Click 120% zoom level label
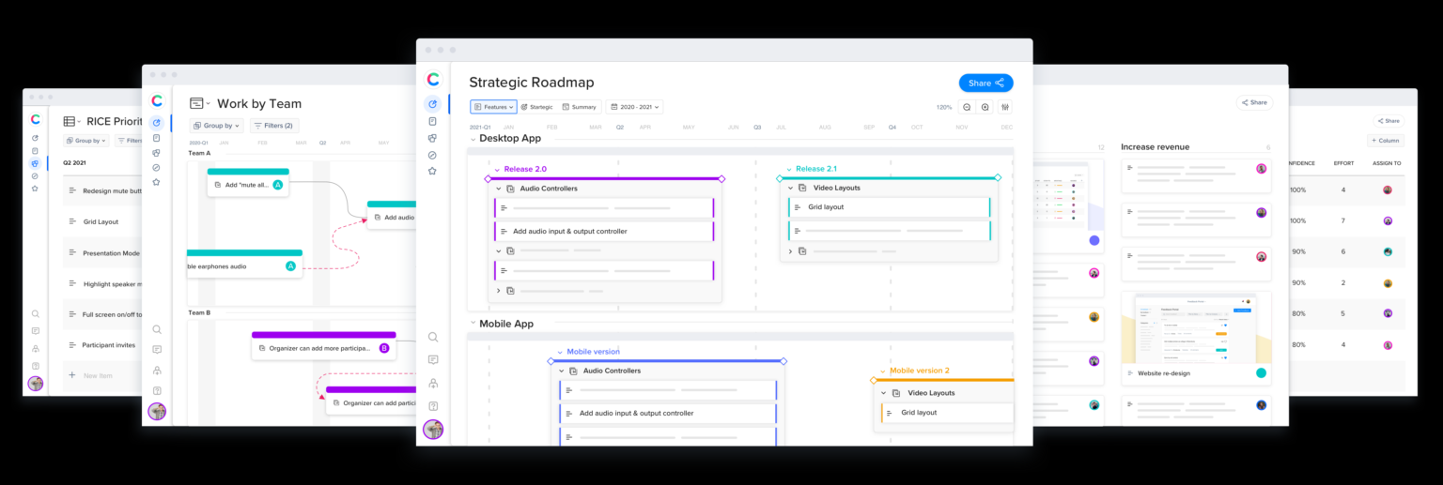1443x485 pixels. [x=944, y=107]
